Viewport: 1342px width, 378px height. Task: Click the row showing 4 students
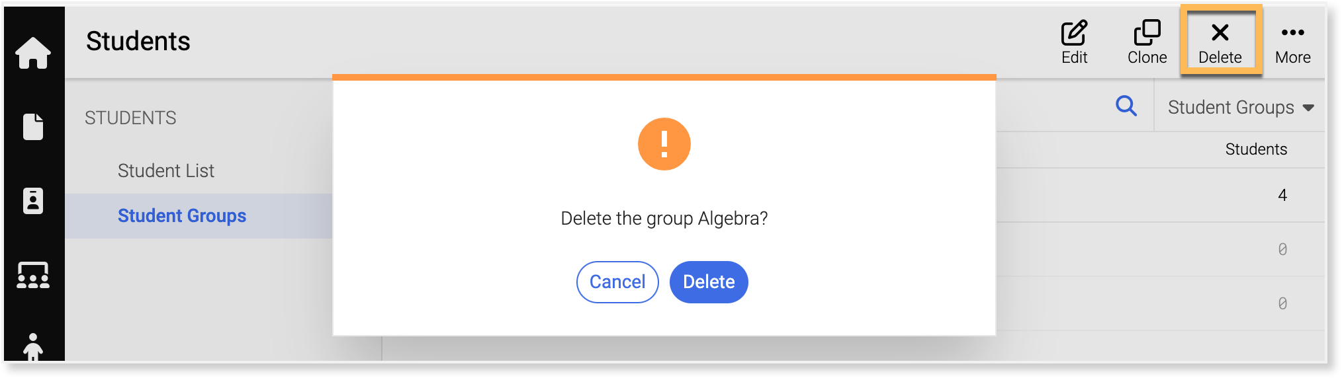tap(1161, 195)
